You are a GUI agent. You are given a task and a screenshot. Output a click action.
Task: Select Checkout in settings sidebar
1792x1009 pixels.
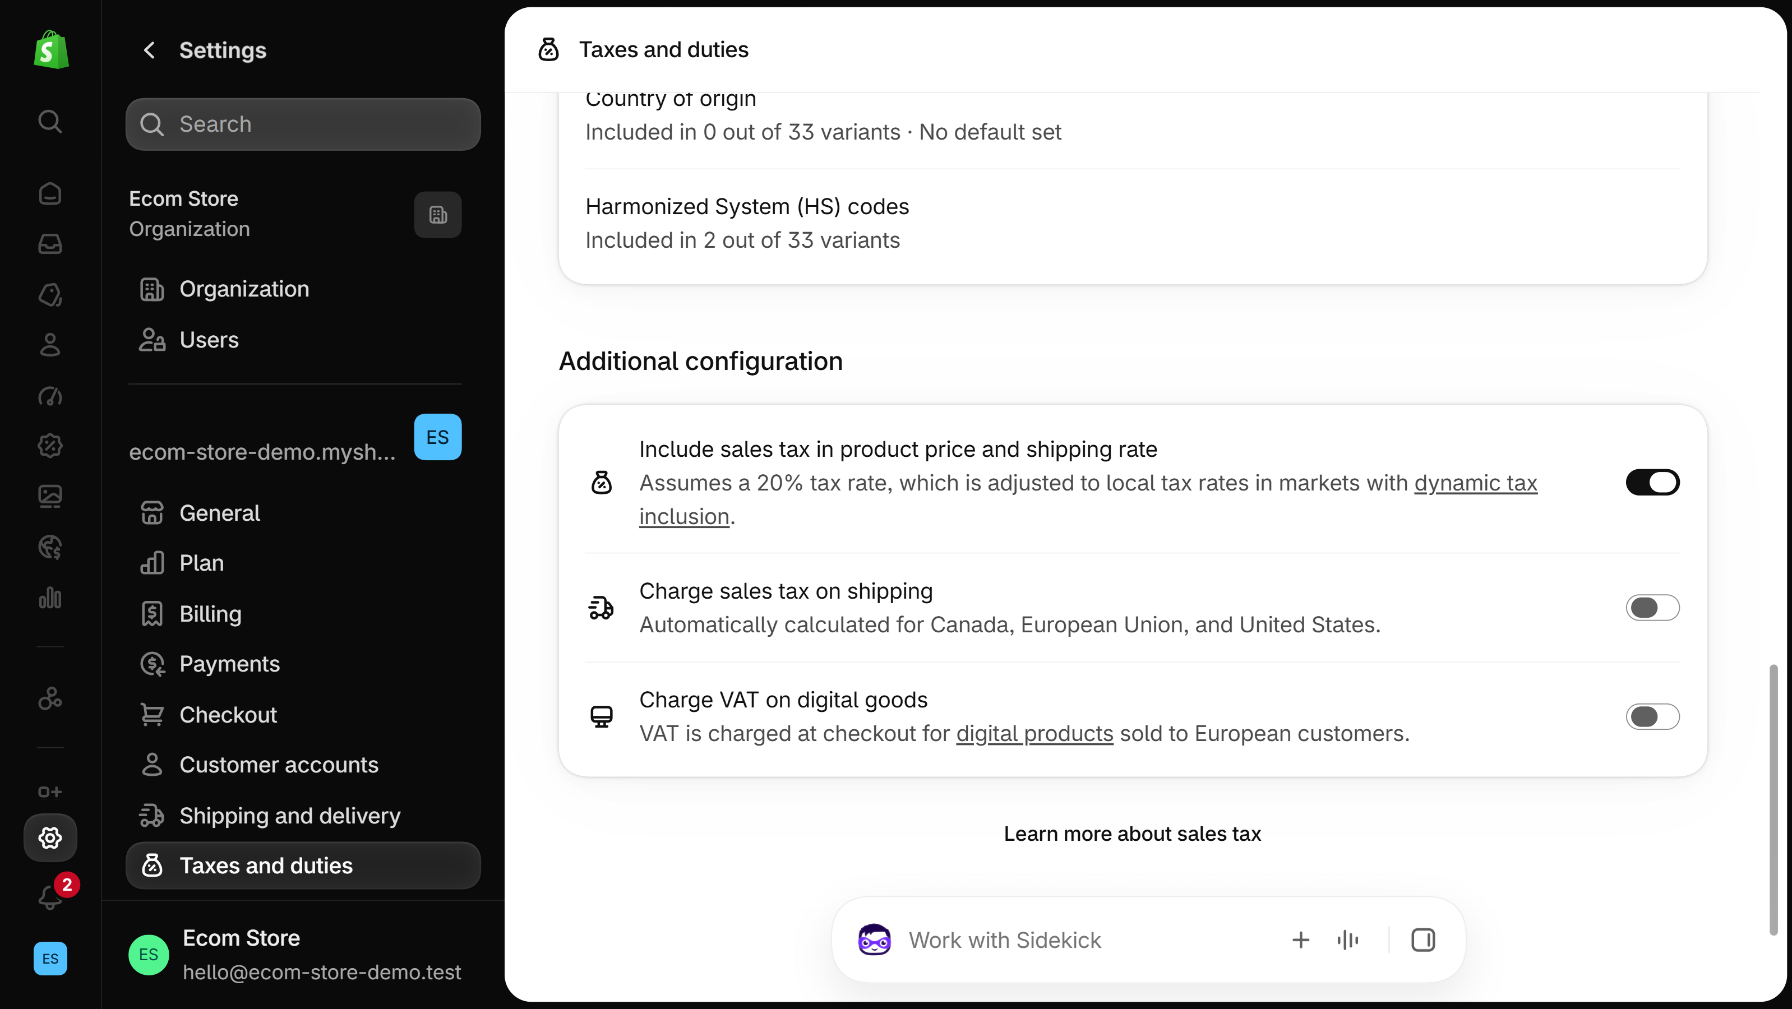point(303,715)
